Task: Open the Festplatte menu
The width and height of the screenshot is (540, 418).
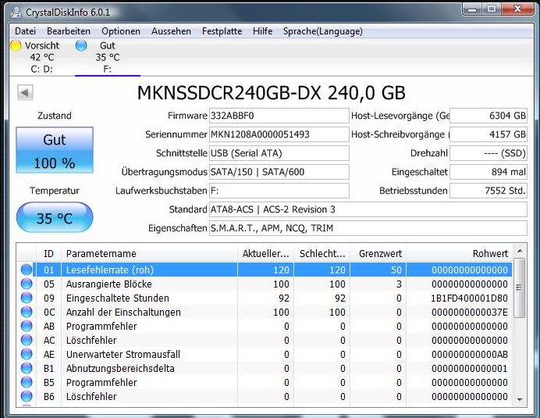Action: click(222, 31)
